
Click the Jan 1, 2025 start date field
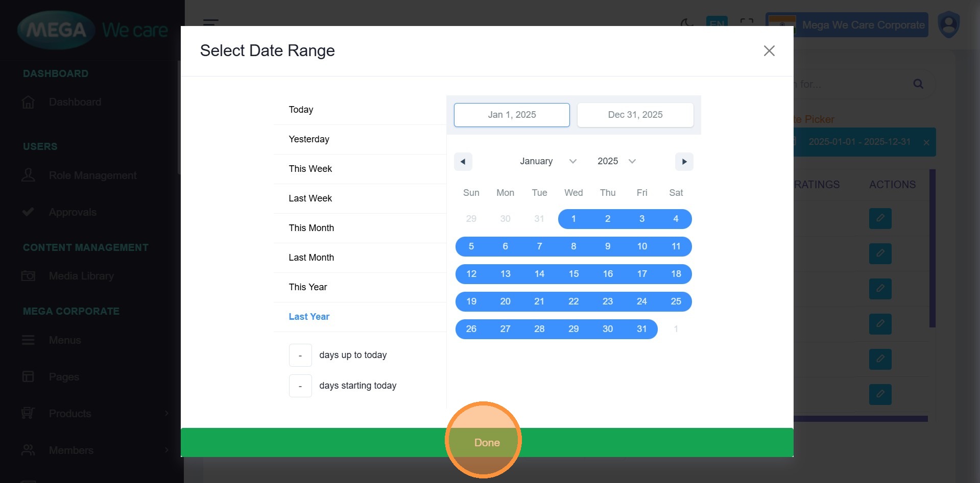coord(511,115)
